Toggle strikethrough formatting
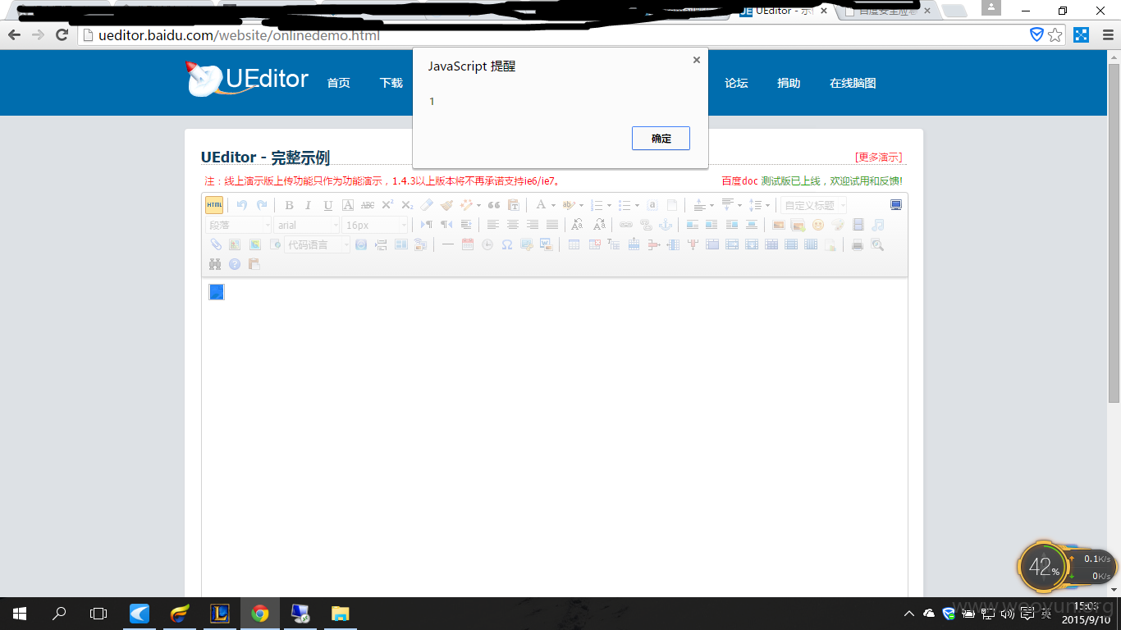This screenshot has height=630, width=1121. tap(368, 205)
